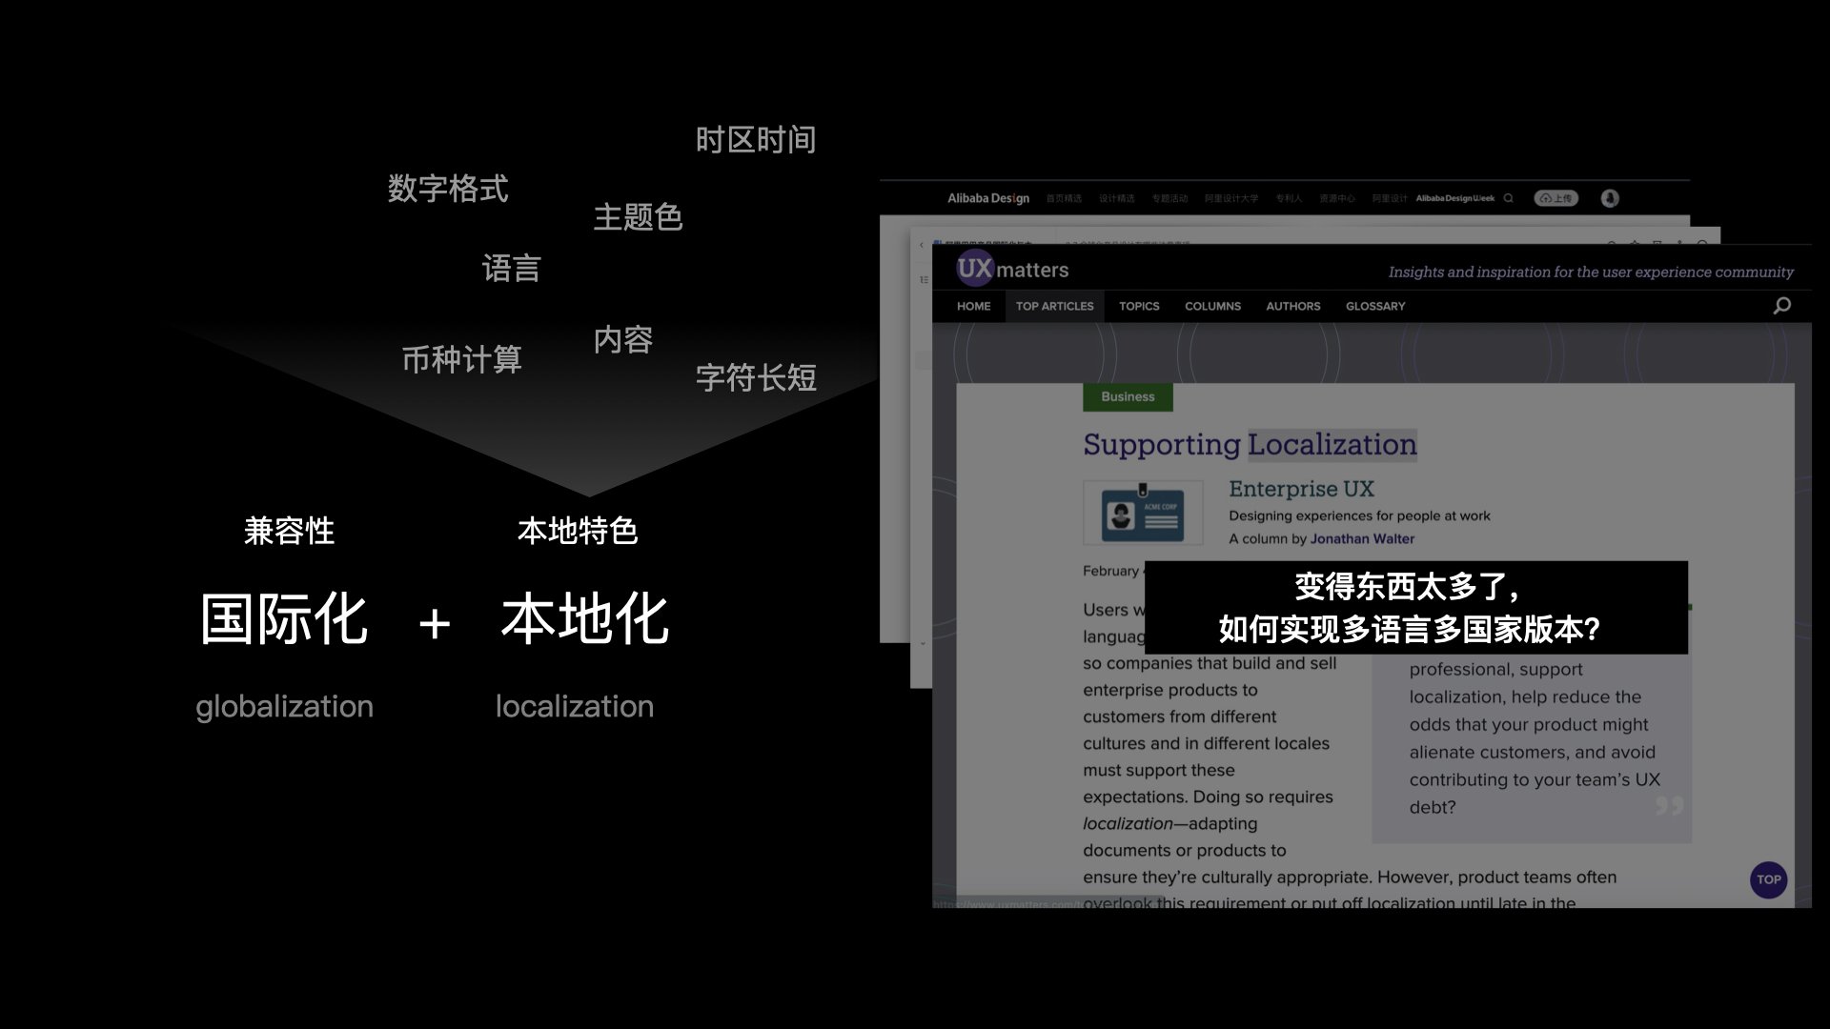Click the UXmatters logo
Screen dimensions: 1830x1029
1012,270
